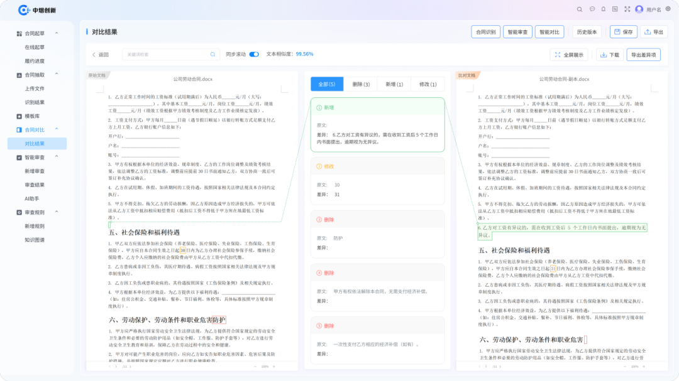Viewport: 679px width, 381px height.
Task: Open 对比结果 in the sidebar
Action: click(x=37, y=144)
